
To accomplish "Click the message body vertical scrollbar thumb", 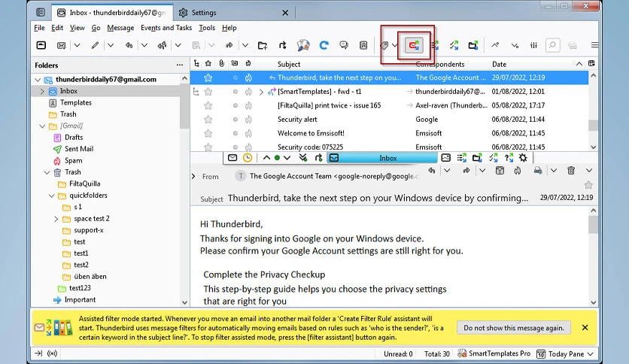I will (x=594, y=225).
